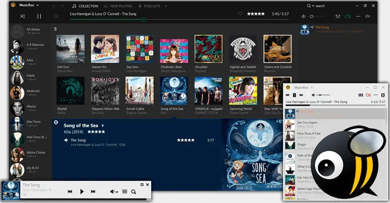Search from the bottom mini player
Viewport: 390px width, 203px height.
click(134, 192)
